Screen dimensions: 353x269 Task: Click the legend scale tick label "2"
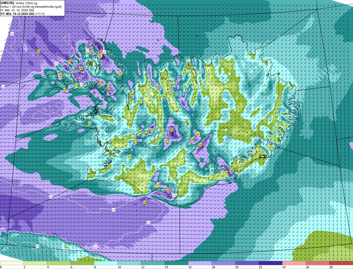(x=24, y=267)
